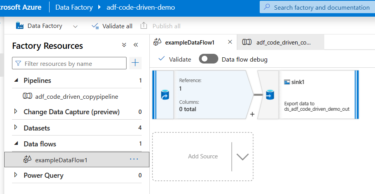Click the Power Query section label
Image resolution: width=375 pixels, height=194 pixels.
tap(43, 175)
